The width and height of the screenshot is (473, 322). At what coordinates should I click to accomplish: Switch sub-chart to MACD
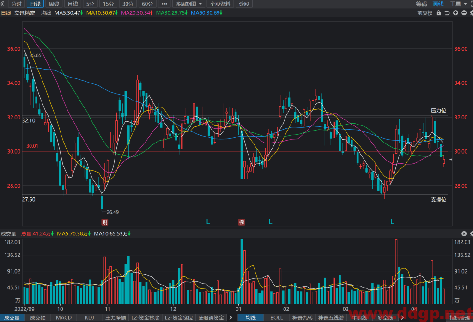[x=64, y=317]
